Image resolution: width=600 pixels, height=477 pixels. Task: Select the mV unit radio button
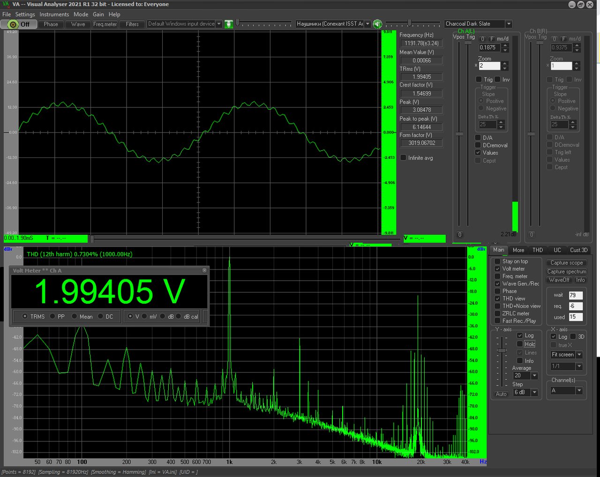[x=144, y=316]
